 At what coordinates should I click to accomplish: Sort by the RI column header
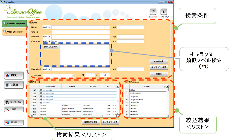pyautogui.click(x=108, y=87)
